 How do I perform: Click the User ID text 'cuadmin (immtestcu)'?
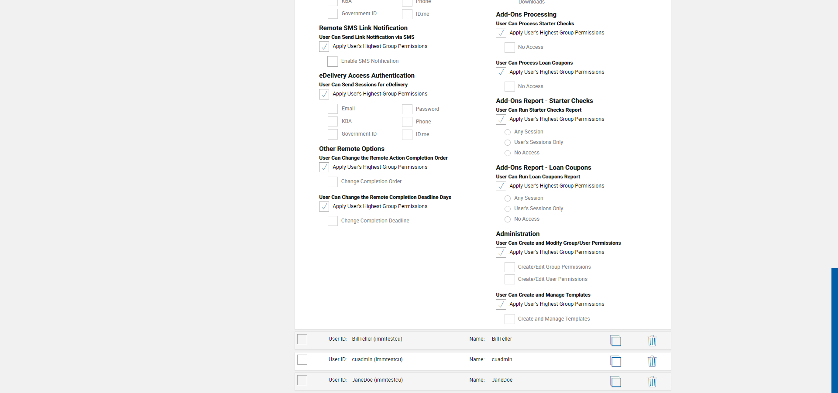point(377,359)
